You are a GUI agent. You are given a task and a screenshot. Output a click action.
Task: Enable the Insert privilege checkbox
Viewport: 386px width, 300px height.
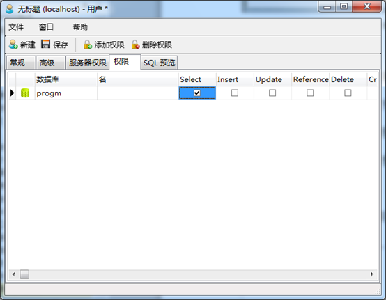pyautogui.click(x=235, y=93)
